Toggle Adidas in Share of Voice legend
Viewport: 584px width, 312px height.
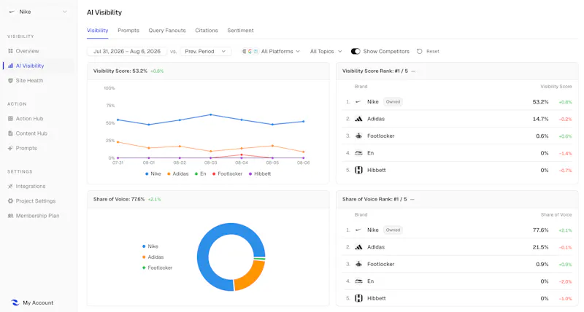point(153,257)
